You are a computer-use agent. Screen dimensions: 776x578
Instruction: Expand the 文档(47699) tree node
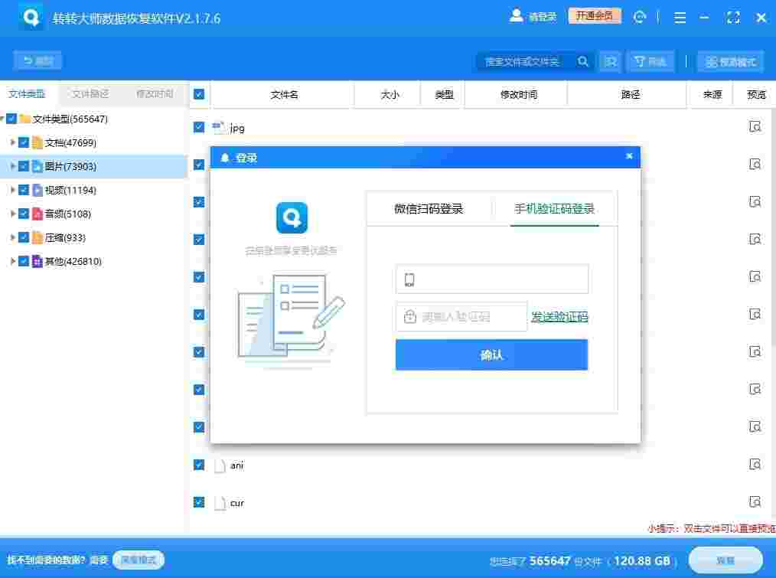[13, 142]
